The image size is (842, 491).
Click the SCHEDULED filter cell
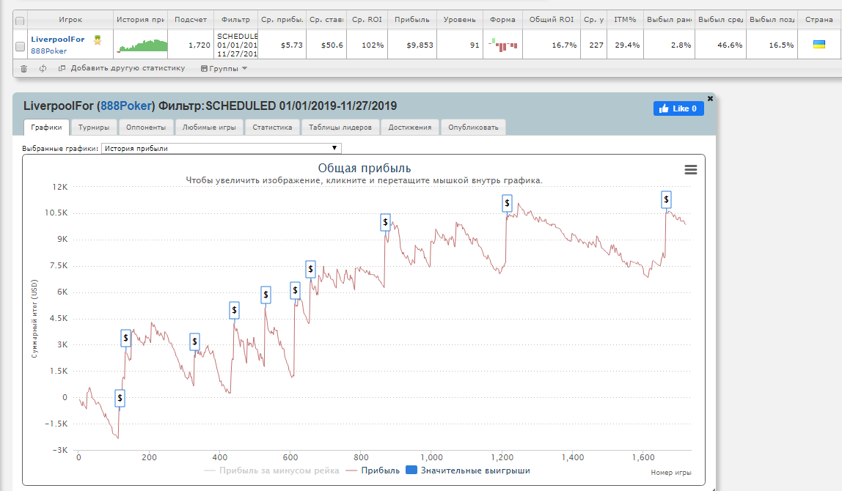coord(235,45)
